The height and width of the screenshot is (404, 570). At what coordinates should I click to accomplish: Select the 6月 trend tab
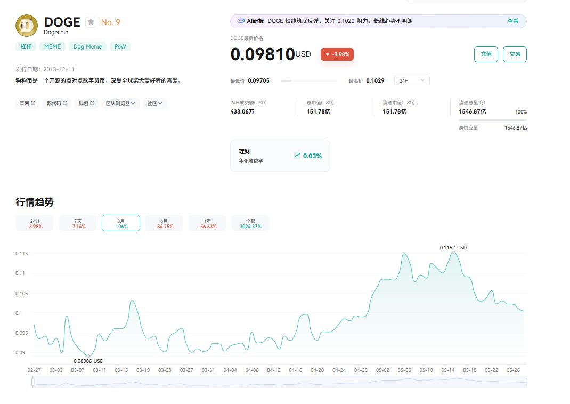pyautogui.click(x=164, y=223)
